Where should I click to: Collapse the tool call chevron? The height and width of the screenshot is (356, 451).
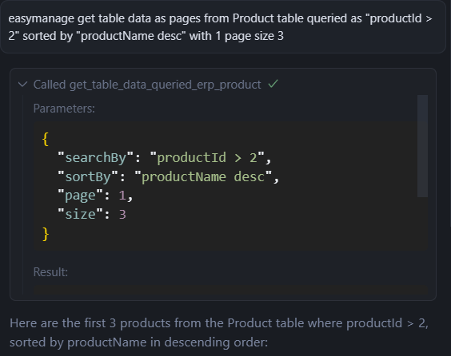click(x=22, y=85)
